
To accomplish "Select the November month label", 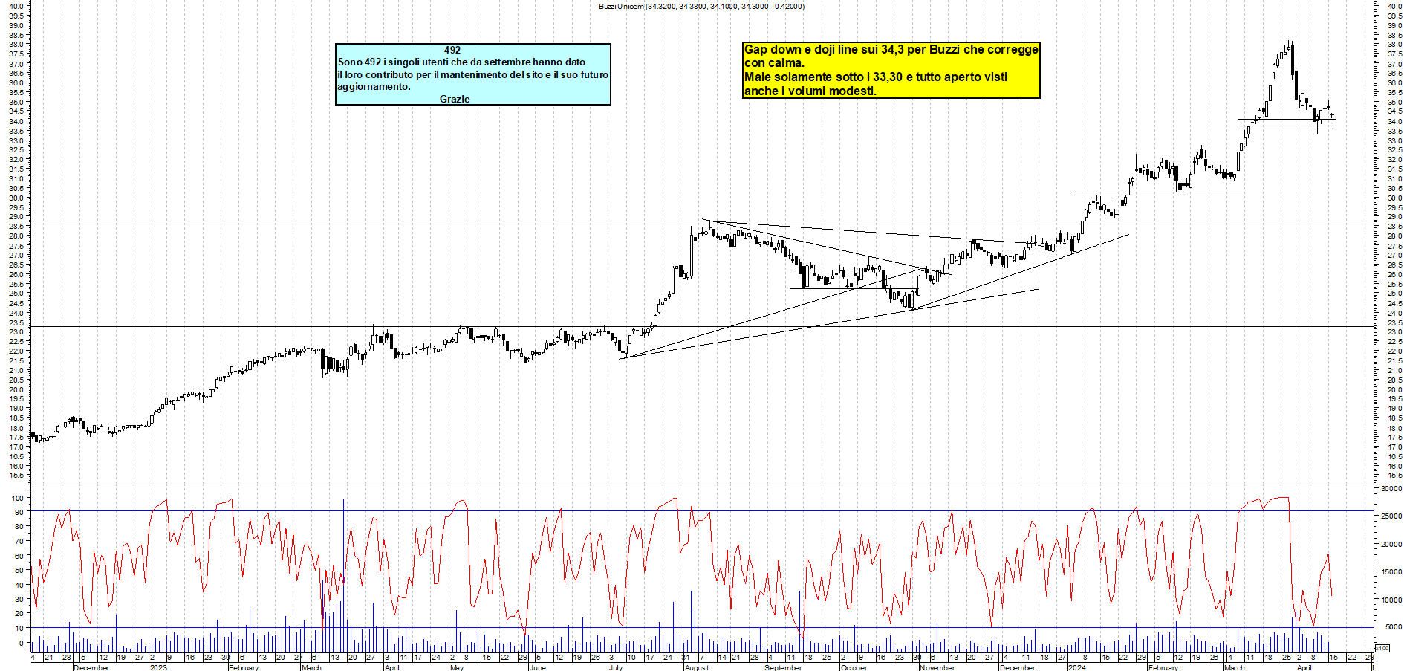I will pos(937,667).
